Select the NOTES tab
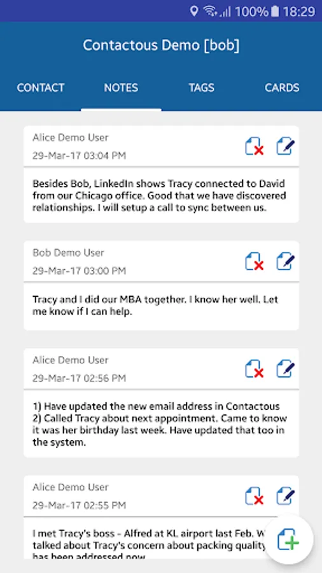This screenshot has height=573, width=322. tap(121, 88)
